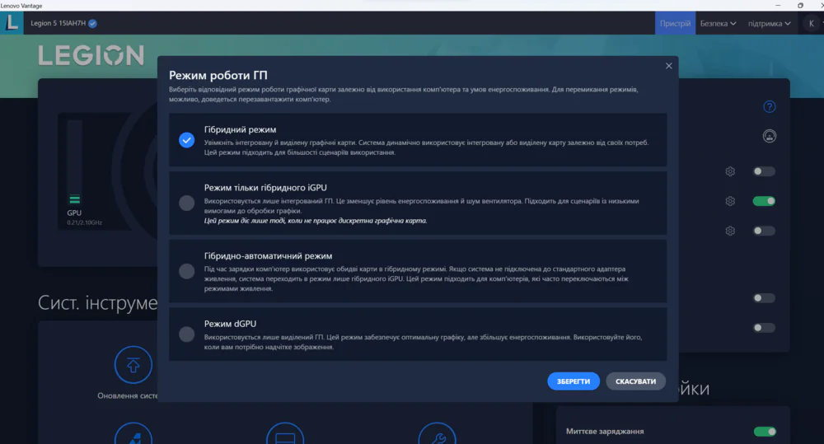The width and height of the screenshot is (824, 444).
Task: Close the Режим роботи ГП dialog
Action: [x=668, y=66]
